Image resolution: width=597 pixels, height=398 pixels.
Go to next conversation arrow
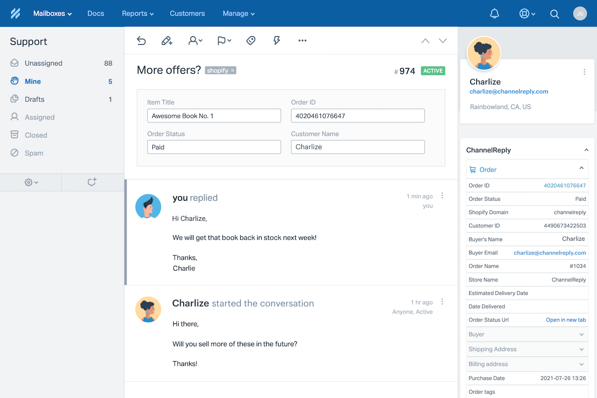coord(443,41)
